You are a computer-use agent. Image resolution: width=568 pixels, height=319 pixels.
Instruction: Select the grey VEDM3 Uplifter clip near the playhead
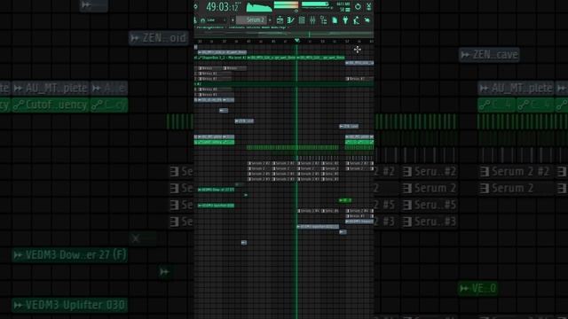pyautogui.click(x=318, y=227)
